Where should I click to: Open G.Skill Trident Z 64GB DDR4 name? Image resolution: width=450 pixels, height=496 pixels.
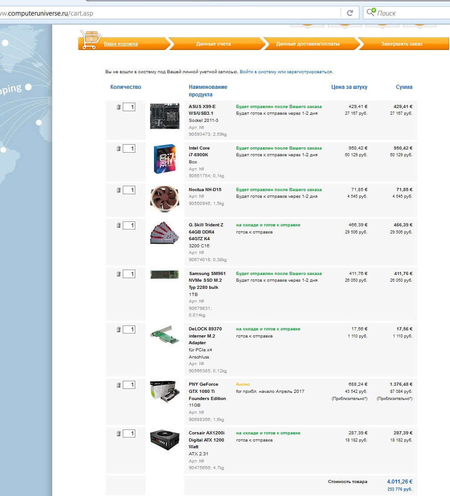[x=206, y=232]
